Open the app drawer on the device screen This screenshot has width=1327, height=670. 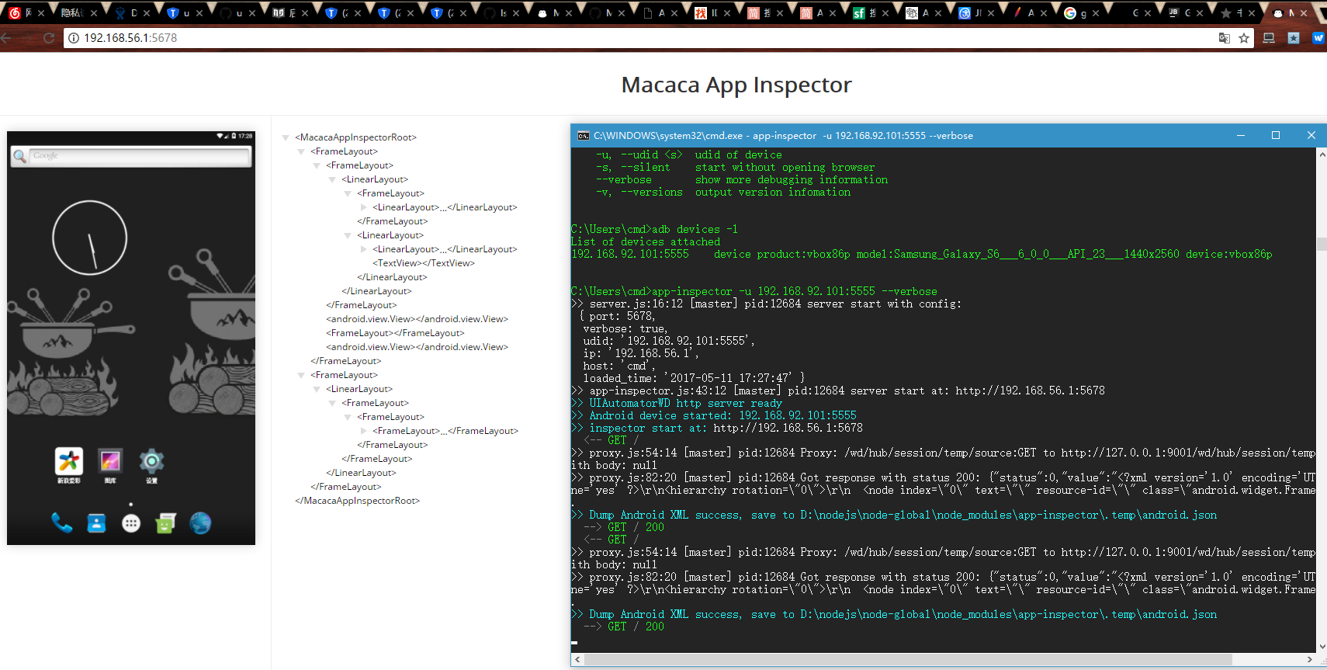coord(131,524)
